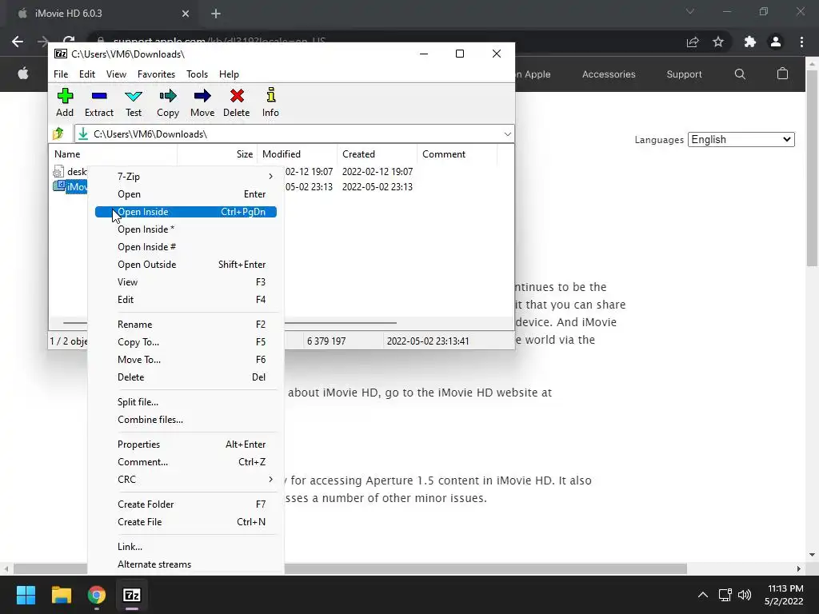Open the Accessories link on Apple nav

coord(609,74)
